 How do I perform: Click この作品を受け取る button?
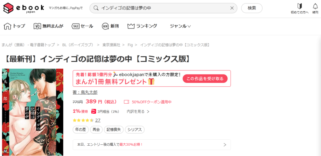point(205,78)
